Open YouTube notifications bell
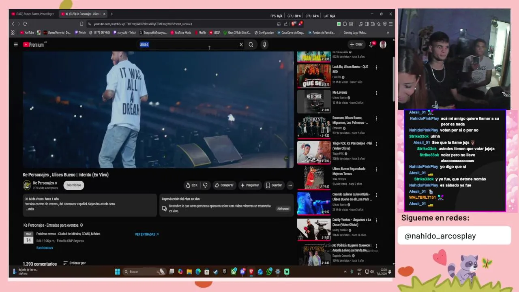Viewport: 519px width, 292px height. pyautogui.click(x=371, y=45)
